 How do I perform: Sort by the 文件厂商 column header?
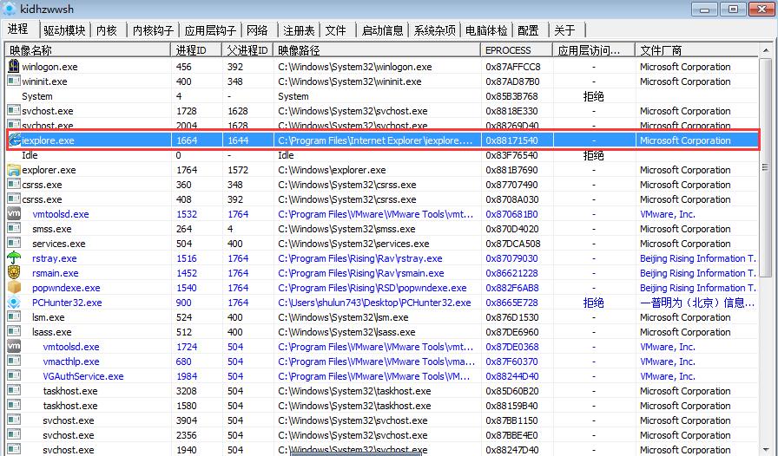pyautogui.click(x=696, y=50)
